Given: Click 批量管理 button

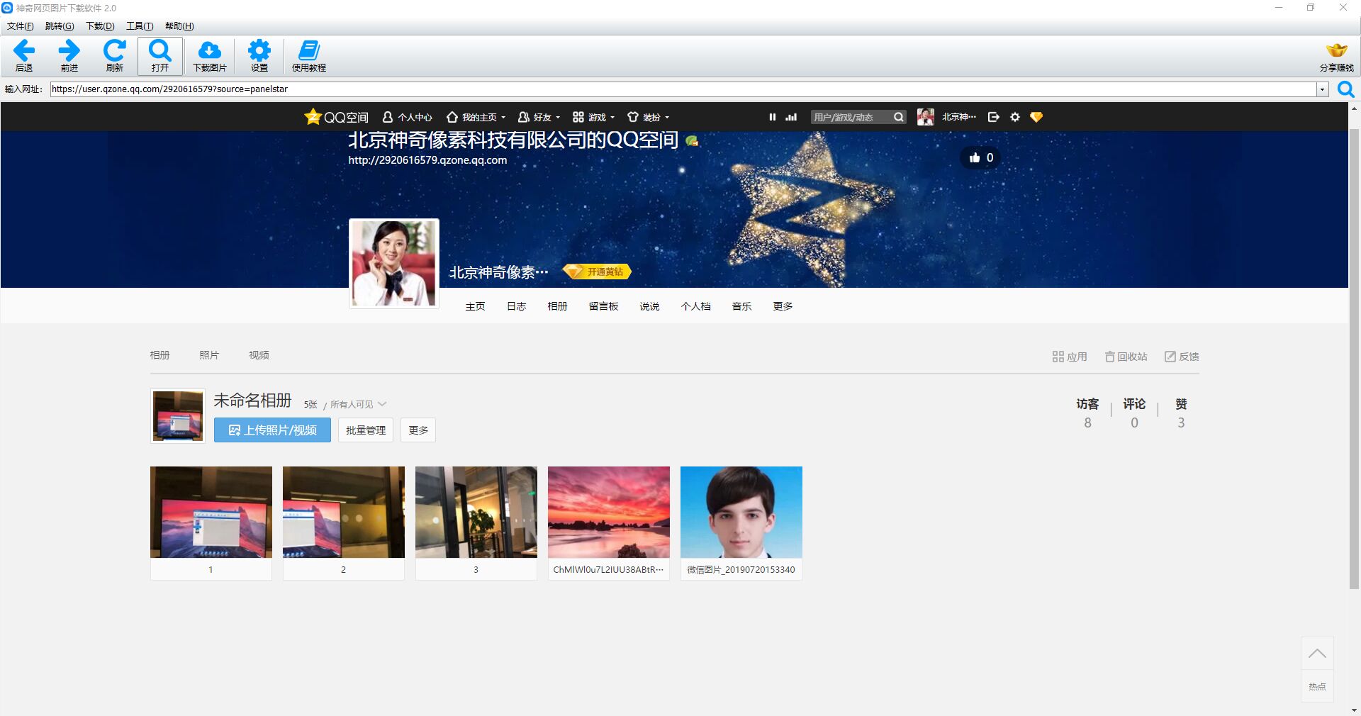Looking at the screenshot, I should pos(366,430).
